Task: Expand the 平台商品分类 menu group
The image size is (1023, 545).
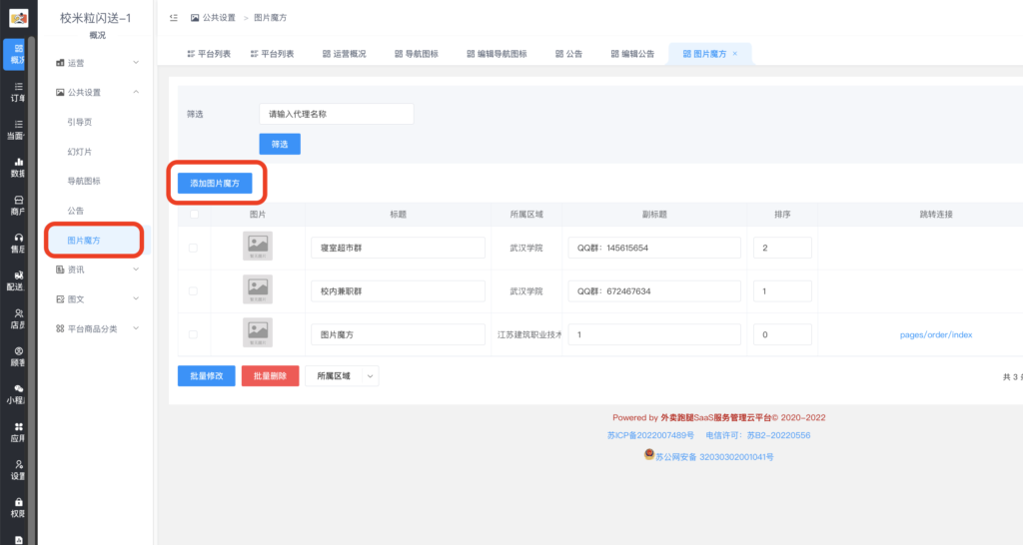Action: coord(97,328)
